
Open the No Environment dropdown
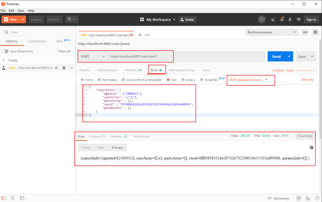point(271,32)
